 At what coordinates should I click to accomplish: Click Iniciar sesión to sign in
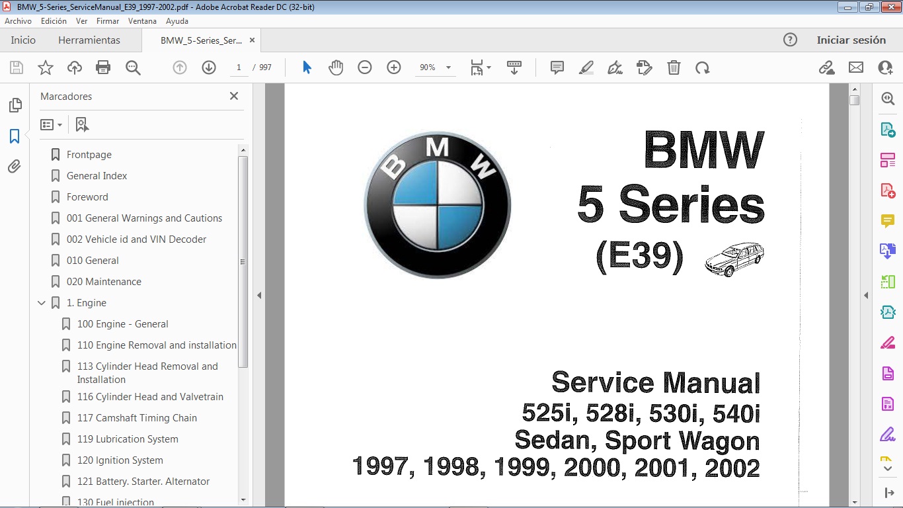(851, 40)
